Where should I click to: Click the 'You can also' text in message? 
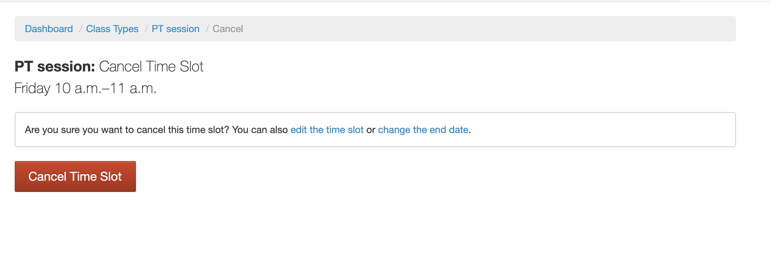(x=260, y=130)
